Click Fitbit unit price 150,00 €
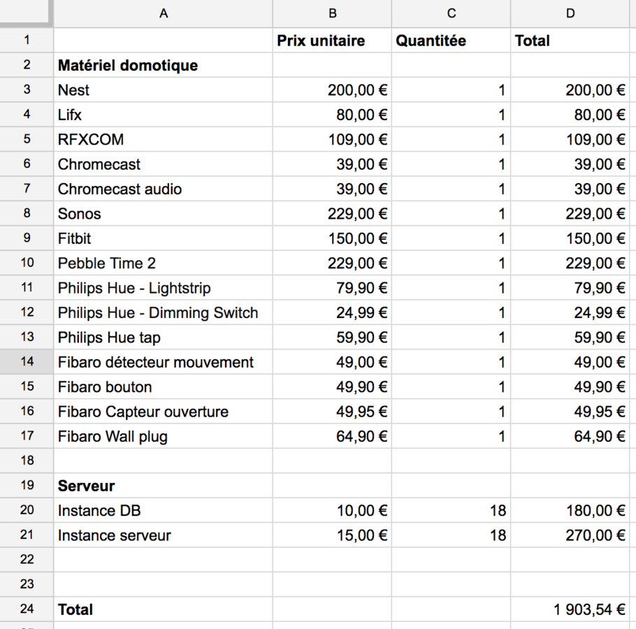 [332, 238]
